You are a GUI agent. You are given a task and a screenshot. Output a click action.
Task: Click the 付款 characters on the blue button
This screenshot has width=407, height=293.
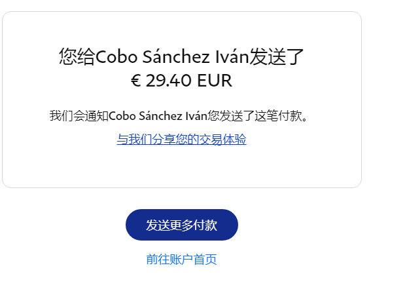(x=205, y=225)
